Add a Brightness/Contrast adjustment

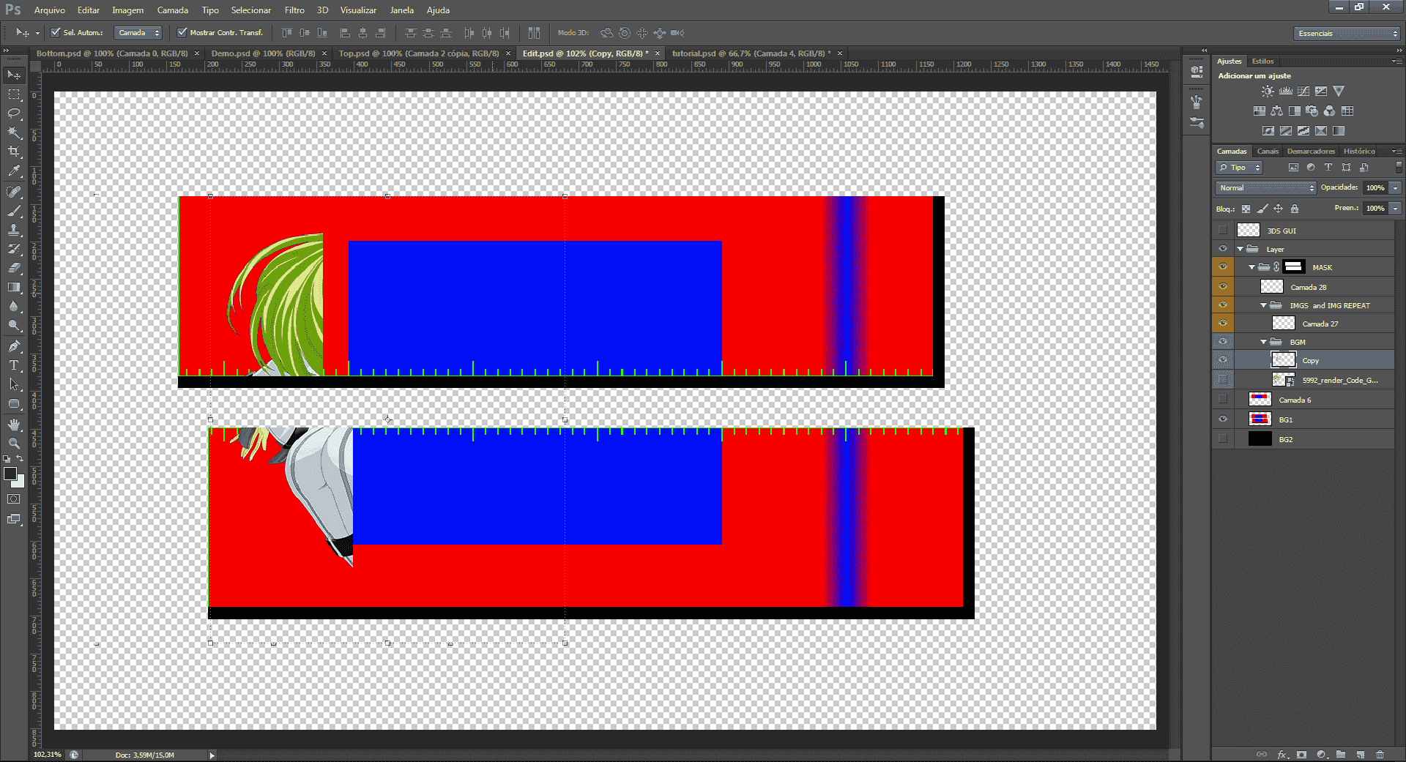point(1268,91)
